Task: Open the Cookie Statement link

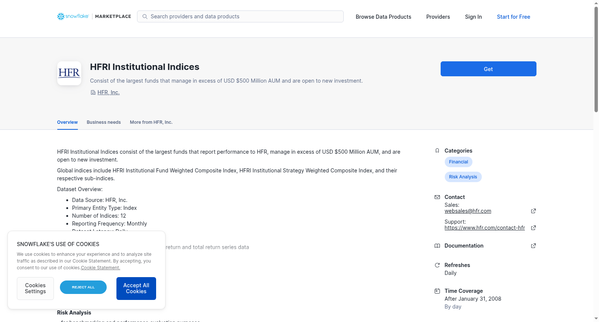Action: point(100,268)
